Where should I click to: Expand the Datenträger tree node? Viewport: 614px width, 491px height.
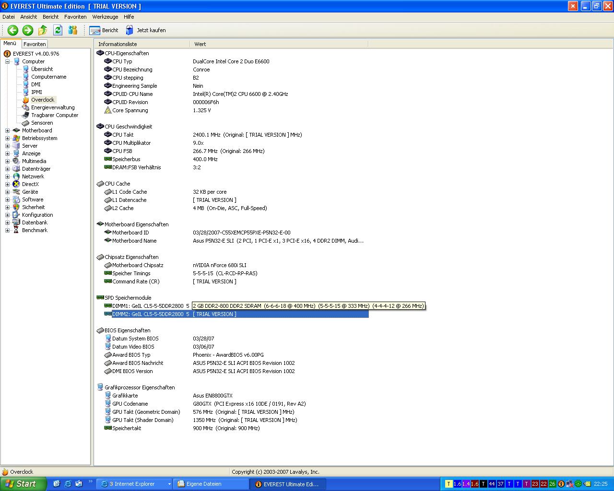tap(7, 169)
